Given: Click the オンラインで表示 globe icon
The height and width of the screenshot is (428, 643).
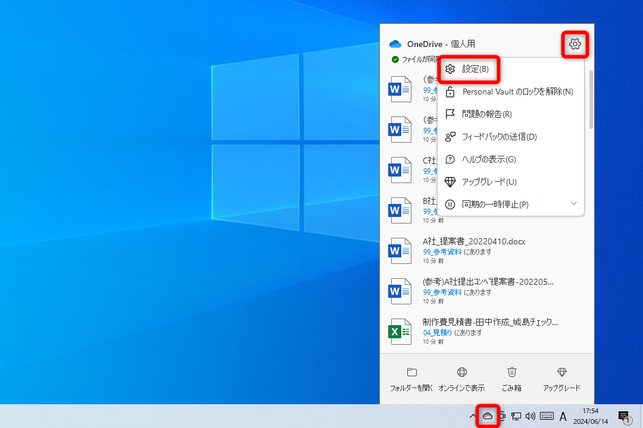Looking at the screenshot, I should [461, 372].
